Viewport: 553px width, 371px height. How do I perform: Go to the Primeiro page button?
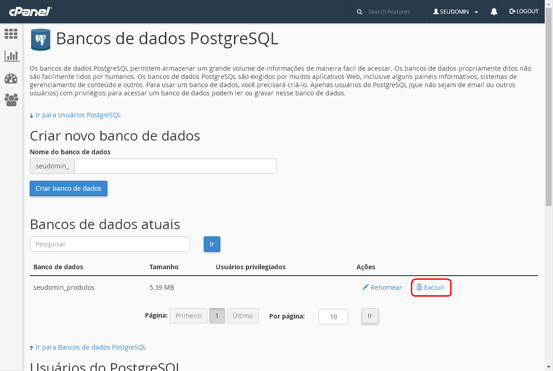[x=188, y=316]
